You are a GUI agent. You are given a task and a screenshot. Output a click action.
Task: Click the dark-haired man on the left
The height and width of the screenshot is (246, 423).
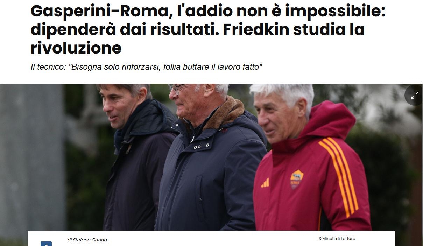point(138,157)
